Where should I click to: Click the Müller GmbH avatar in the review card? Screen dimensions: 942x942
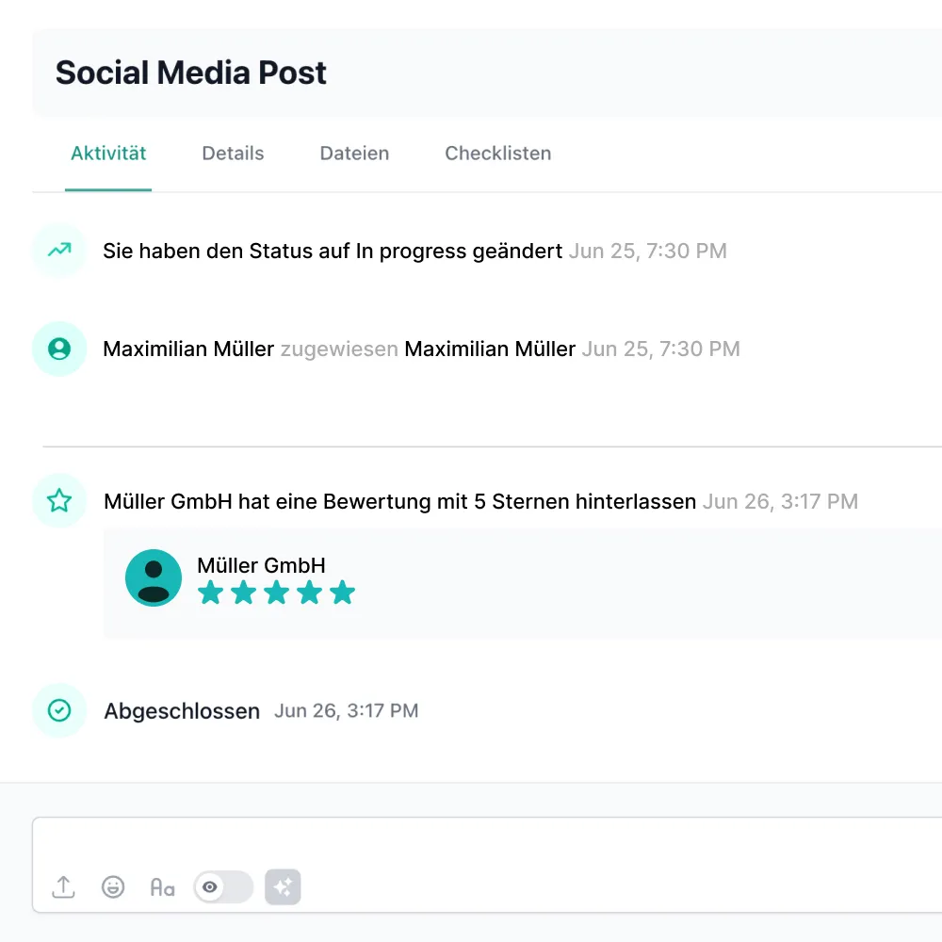tap(153, 577)
